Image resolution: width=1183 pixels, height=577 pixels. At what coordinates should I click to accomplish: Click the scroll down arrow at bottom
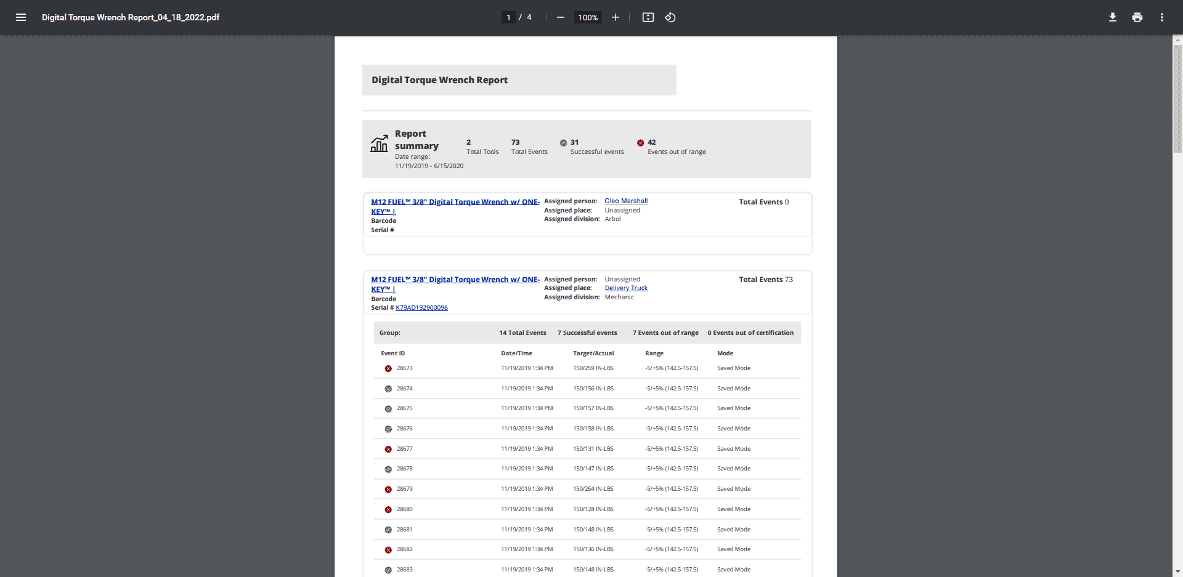[x=1177, y=571]
